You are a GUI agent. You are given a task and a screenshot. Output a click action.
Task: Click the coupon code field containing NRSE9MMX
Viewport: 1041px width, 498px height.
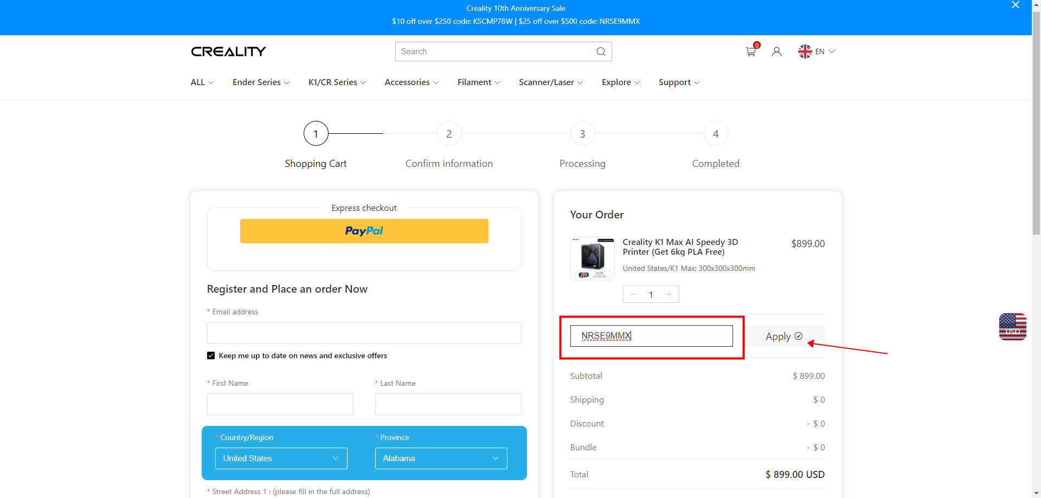pos(651,336)
